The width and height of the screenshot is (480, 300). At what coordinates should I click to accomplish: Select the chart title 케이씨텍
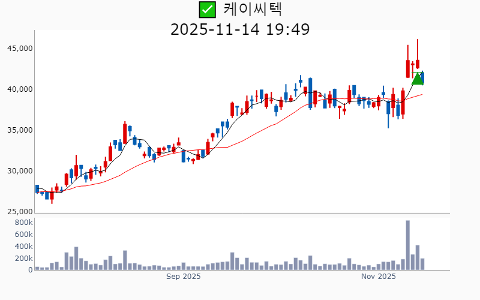point(252,10)
